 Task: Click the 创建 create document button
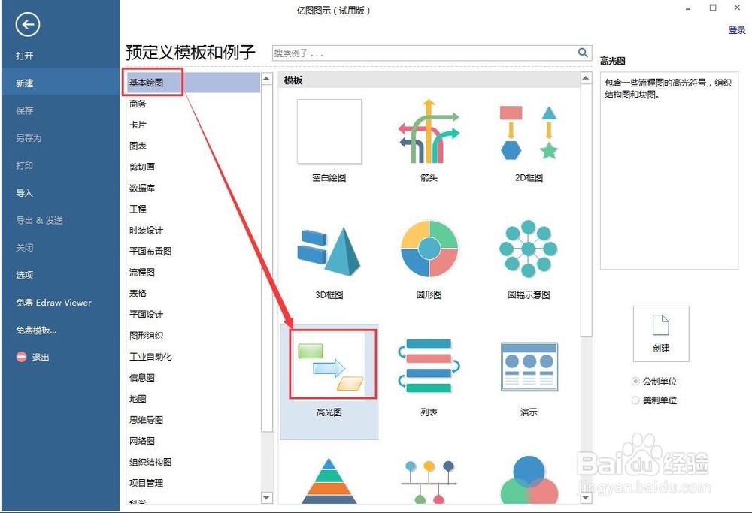click(661, 333)
